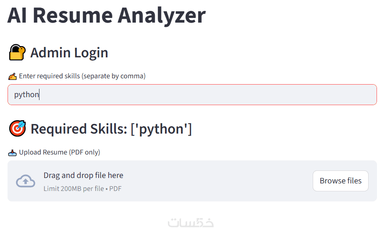The height and width of the screenshot is (232, 382).
Task: Click the Admin Login heading text
Action: [x=69, y=53]
